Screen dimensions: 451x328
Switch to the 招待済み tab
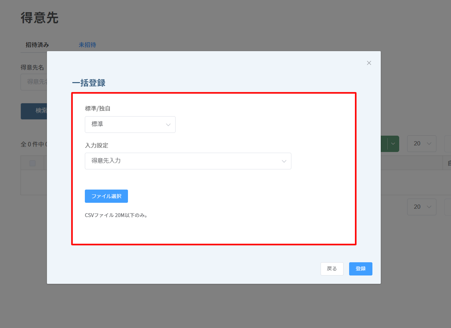coord(37,45)
